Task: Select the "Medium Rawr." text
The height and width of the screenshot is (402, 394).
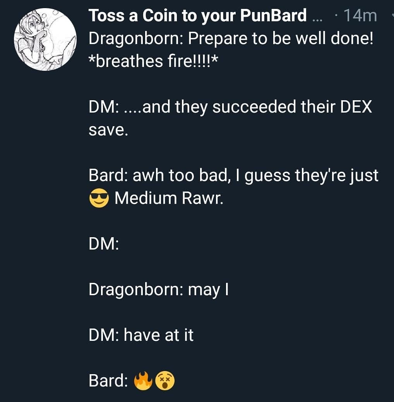Action: pyautogui.click(x=169, y=198)
